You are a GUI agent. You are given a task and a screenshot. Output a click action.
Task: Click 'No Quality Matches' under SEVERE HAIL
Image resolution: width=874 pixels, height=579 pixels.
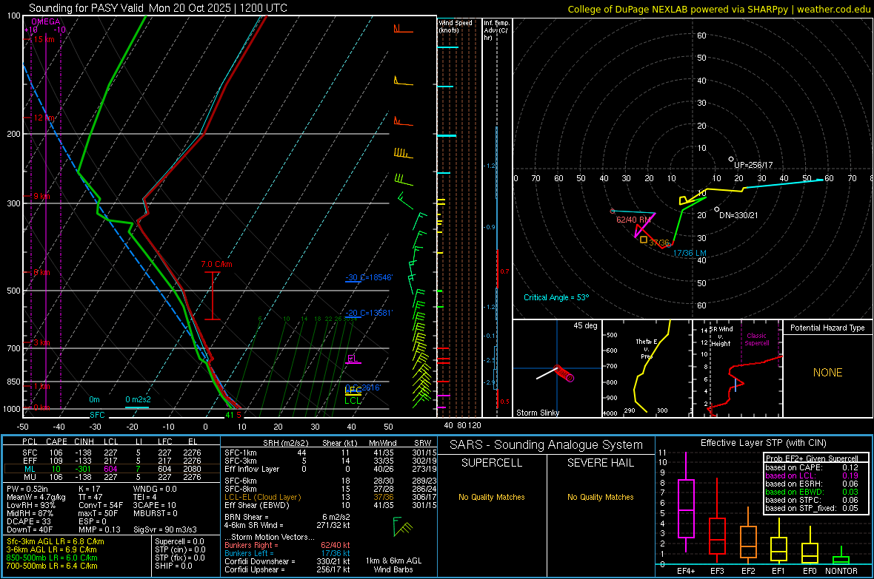click(x=600, y=497)
